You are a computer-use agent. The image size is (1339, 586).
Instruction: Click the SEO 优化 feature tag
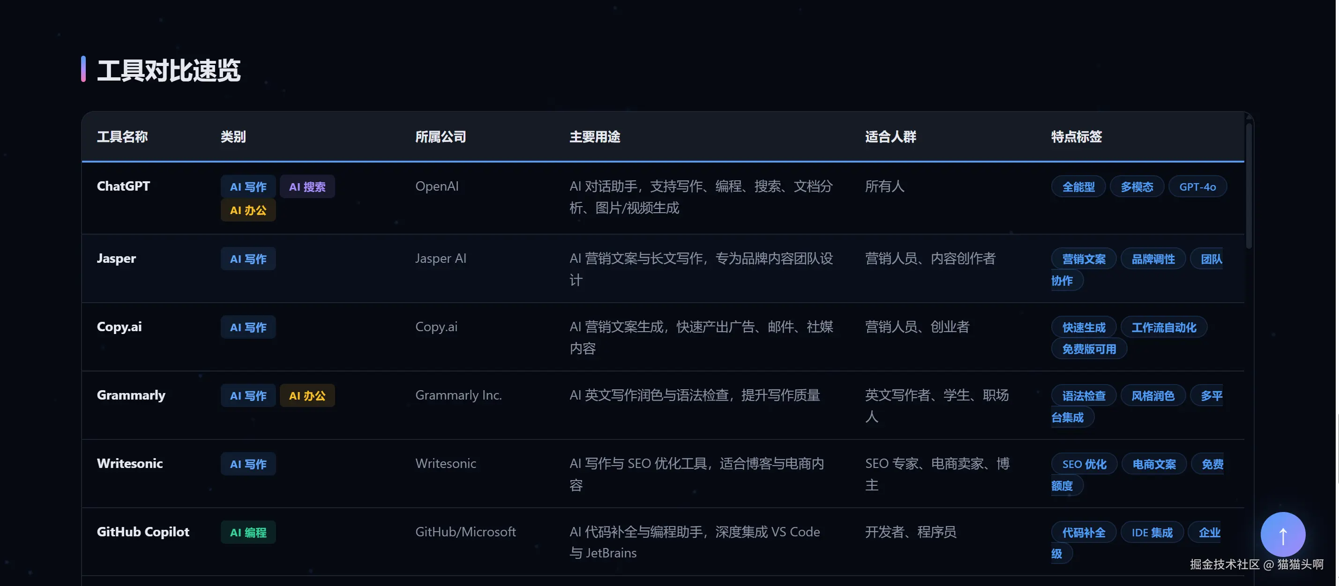point(1085,464)
